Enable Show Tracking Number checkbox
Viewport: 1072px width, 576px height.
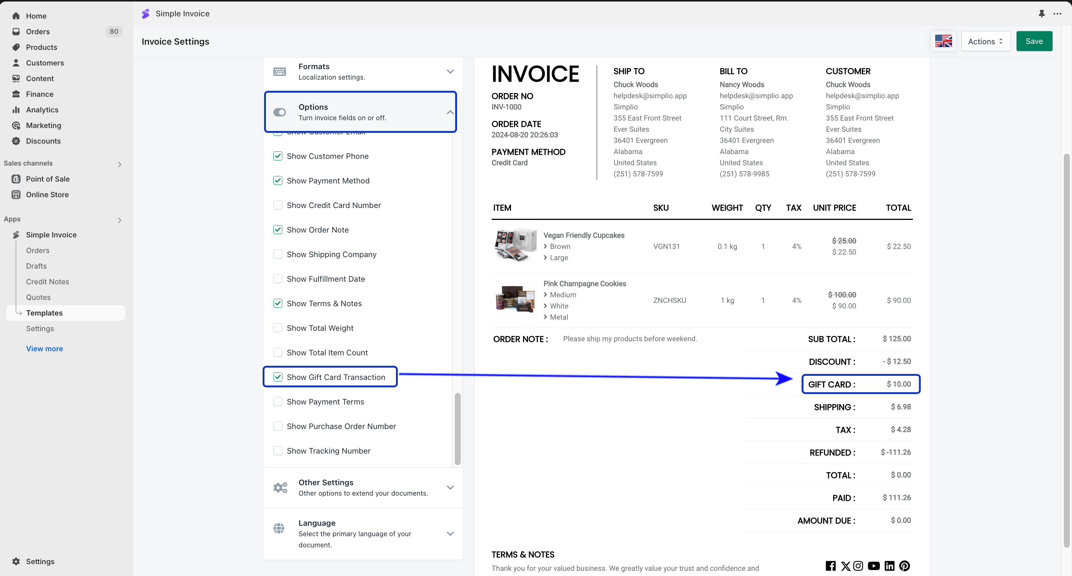(x=277, y=451)
